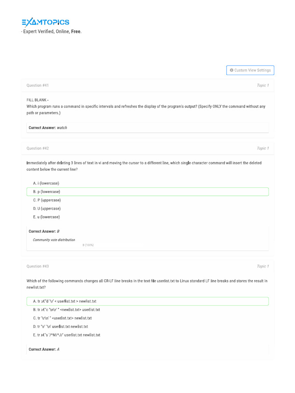Choose option E. u (lowercase)
The width and height of the screenshot is (295, 393).
tap(46, 217)
